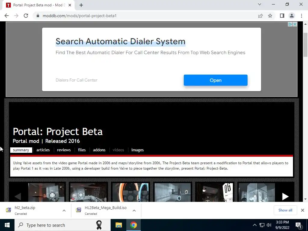Open the Windows Start menu
Screen dimensions: 308x231
coord(7,225)
